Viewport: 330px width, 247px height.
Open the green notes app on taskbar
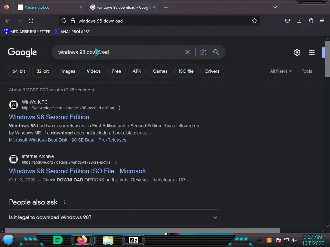point(58,240)
